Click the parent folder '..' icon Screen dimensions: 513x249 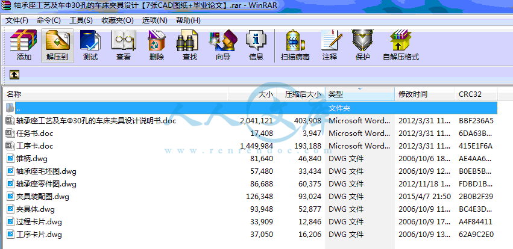coord(10,108)
